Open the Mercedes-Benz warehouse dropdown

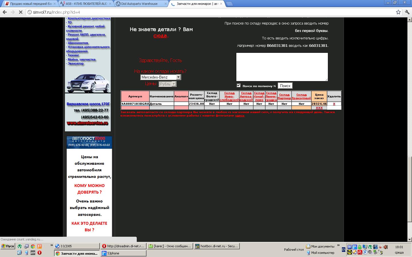point(178,77)
